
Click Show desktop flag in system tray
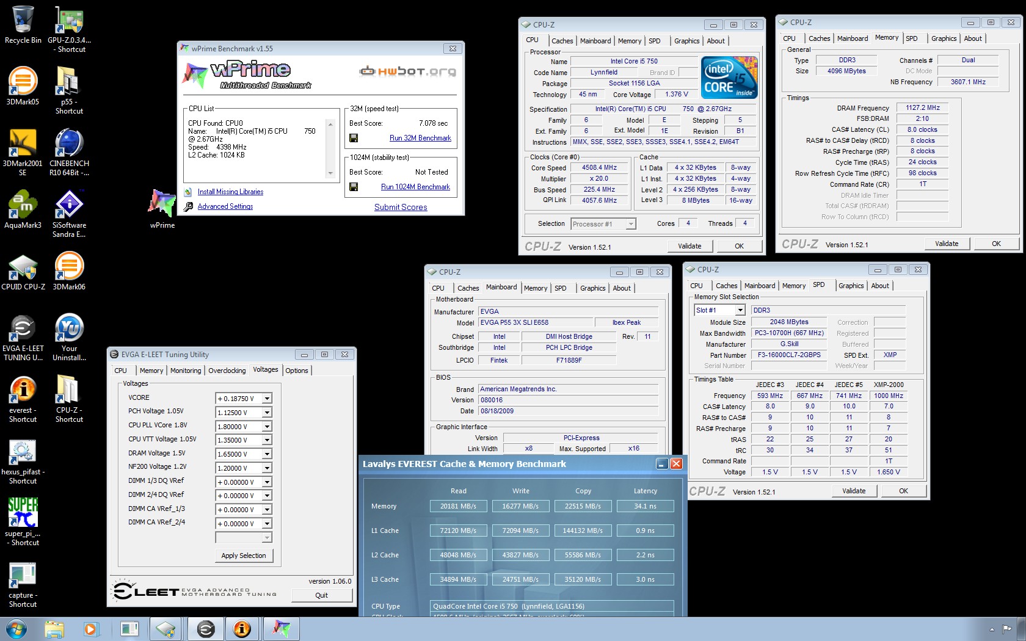click(1006, 629)
